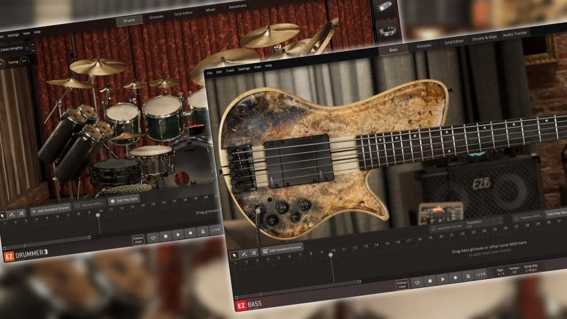Start recording in EZdrummer 3
The height and width of the screenshot is (319, 567).
(x=191, y=233)
